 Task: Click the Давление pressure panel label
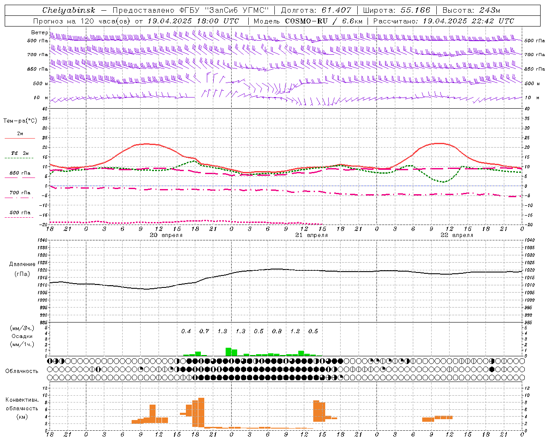click(x=22, y=264)
